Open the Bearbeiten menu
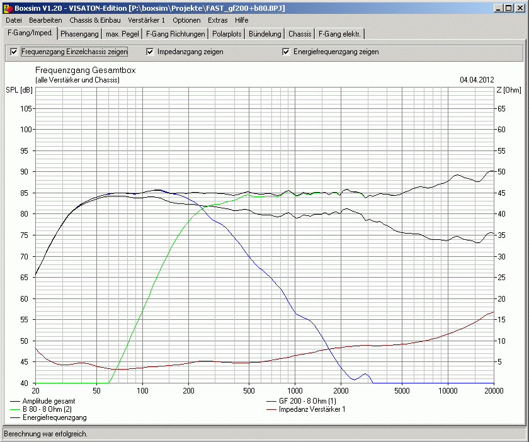 45,20
